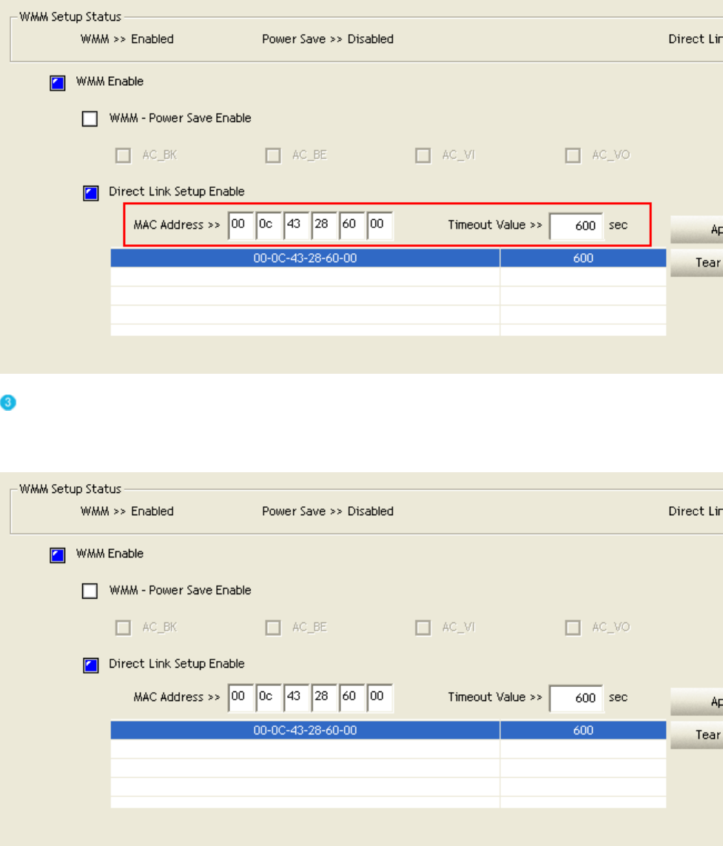Check AC_BK option in upper panel
This screenshot has height=846, width=723.
coord(123,156)
